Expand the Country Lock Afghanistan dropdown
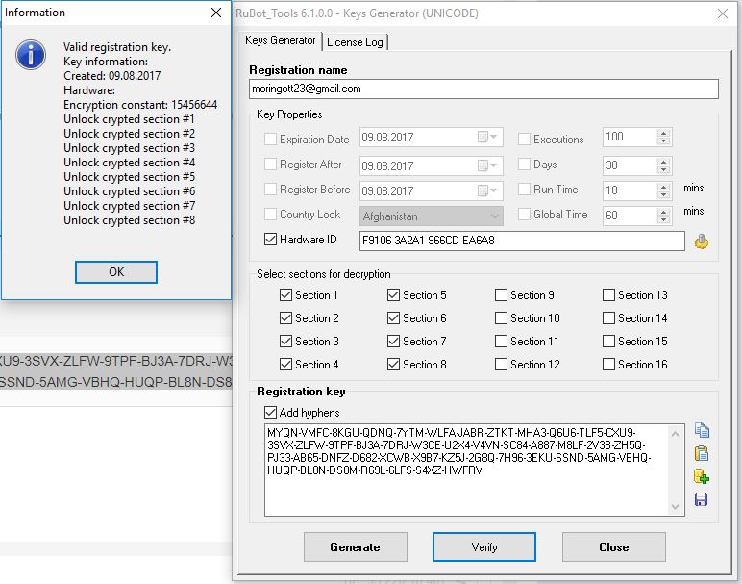This screenshot has height=584, width=742. pos(495,216)
